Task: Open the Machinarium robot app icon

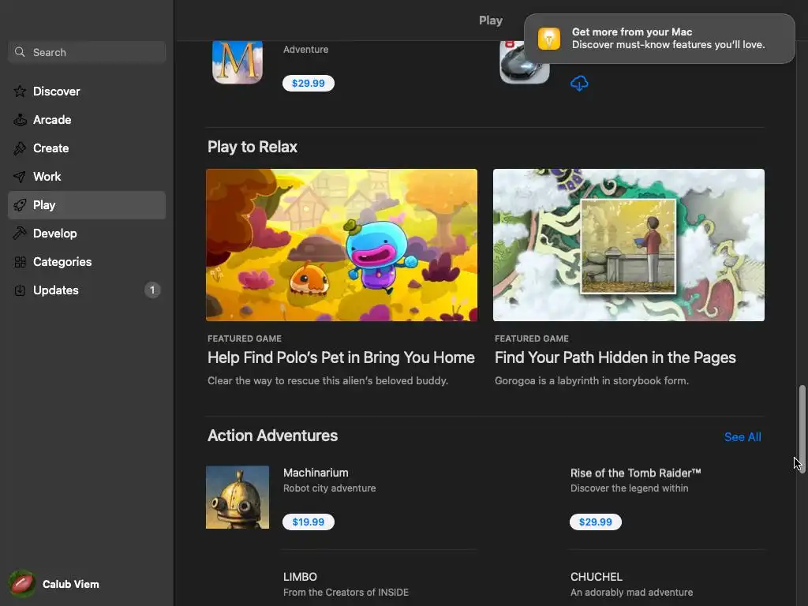Action: (x=237, y=497)
